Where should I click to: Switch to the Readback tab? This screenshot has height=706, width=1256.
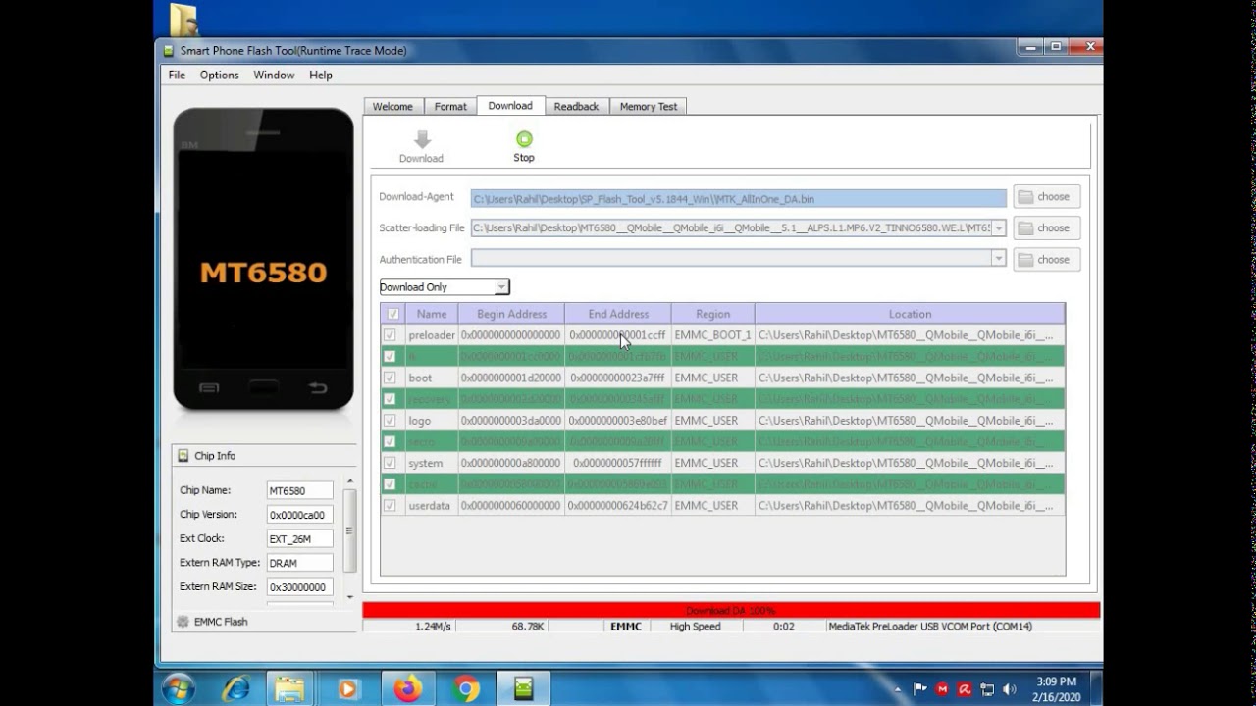click(x=576, y=106)
